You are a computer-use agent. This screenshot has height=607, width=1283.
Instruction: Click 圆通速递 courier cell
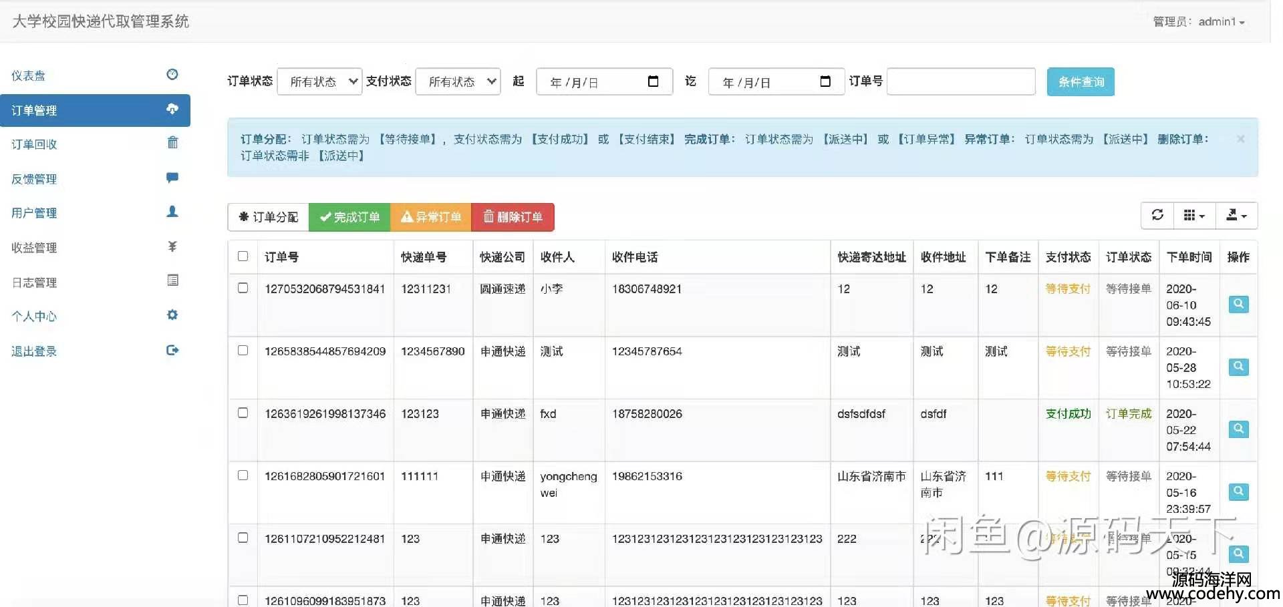(x=503, y=289)
